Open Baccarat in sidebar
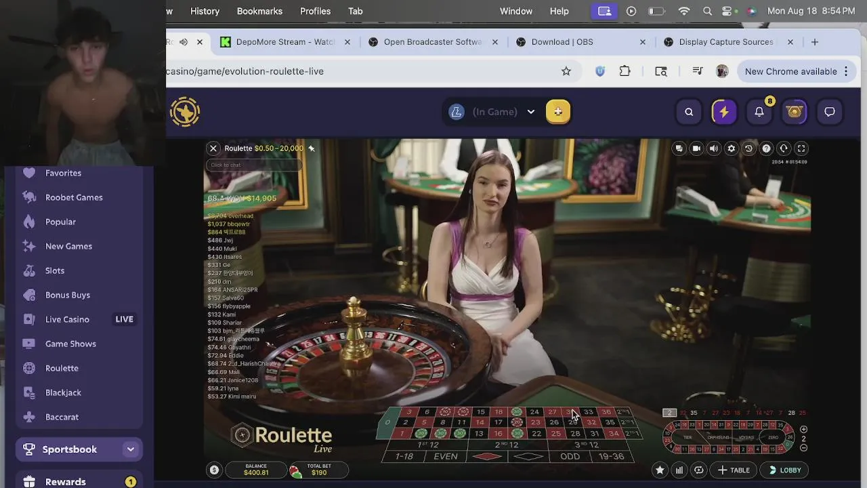This screenshot has width=867, height=488. 79,417
